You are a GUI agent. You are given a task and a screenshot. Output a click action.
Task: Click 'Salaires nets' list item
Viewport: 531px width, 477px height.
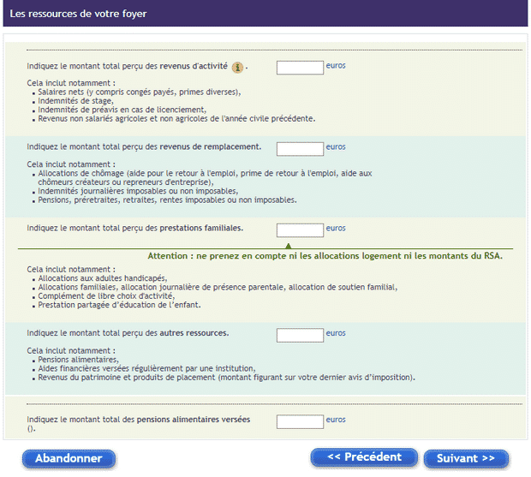140,92
